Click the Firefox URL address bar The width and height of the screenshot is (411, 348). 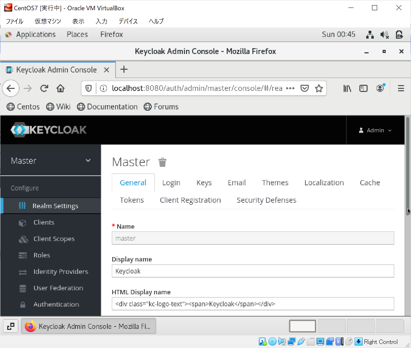click(x=197, y=89)
